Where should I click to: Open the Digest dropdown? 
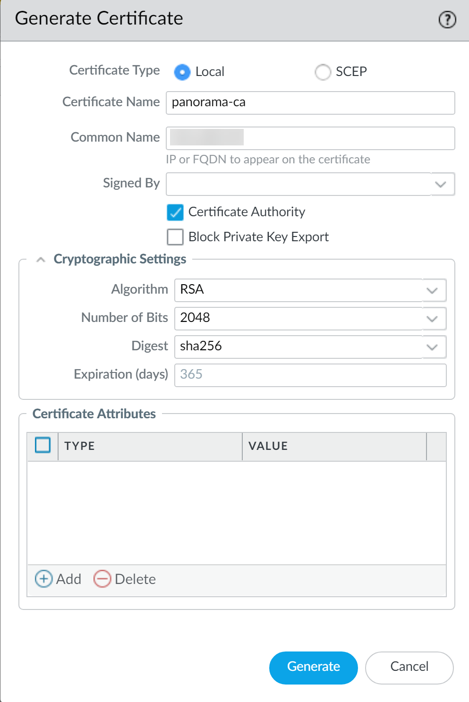[432, 347]
